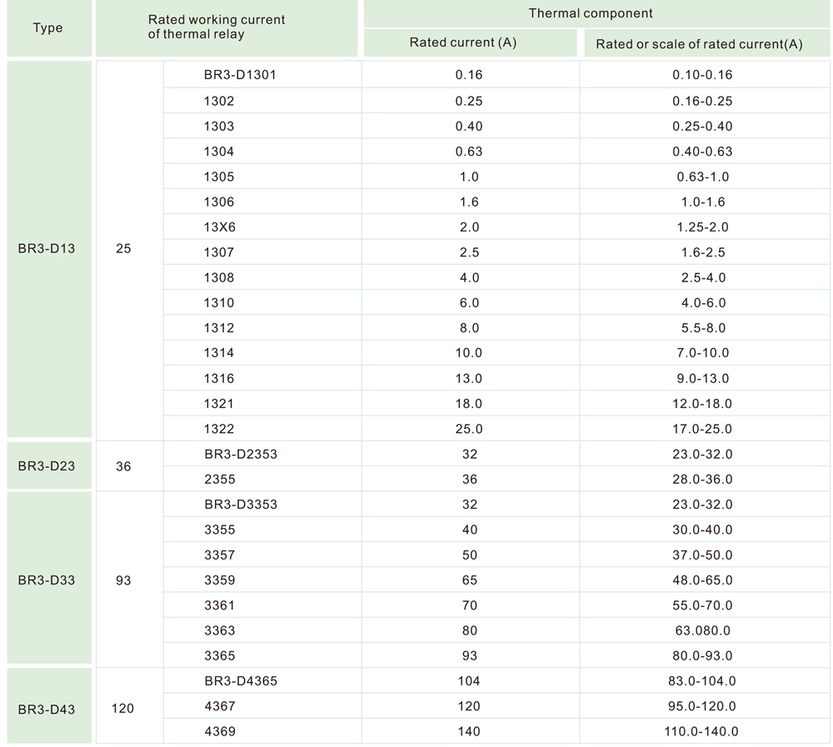Click the "Thermal component" header
Viewport: 833px width, 747px height.
[596, 13]
